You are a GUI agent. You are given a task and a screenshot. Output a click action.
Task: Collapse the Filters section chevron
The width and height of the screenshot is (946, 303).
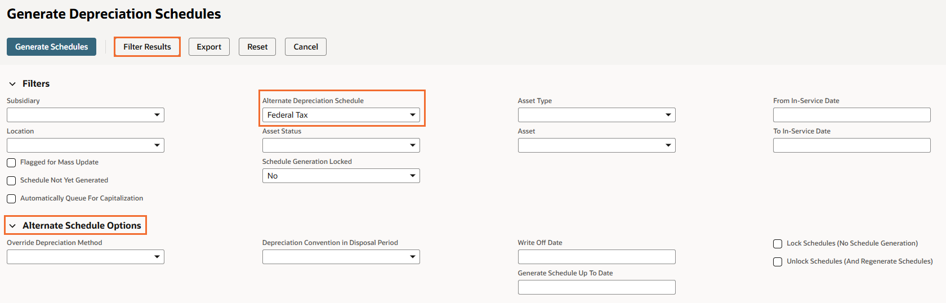(x=12, y=84)
